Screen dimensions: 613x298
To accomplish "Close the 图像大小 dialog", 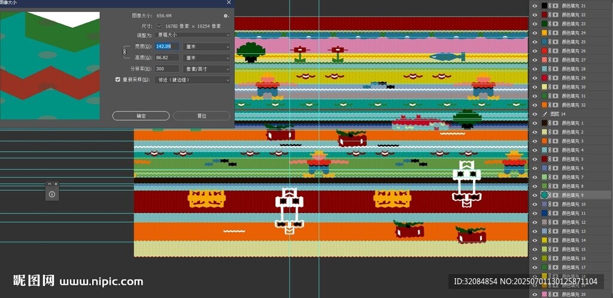I will [x=229, y=2].
